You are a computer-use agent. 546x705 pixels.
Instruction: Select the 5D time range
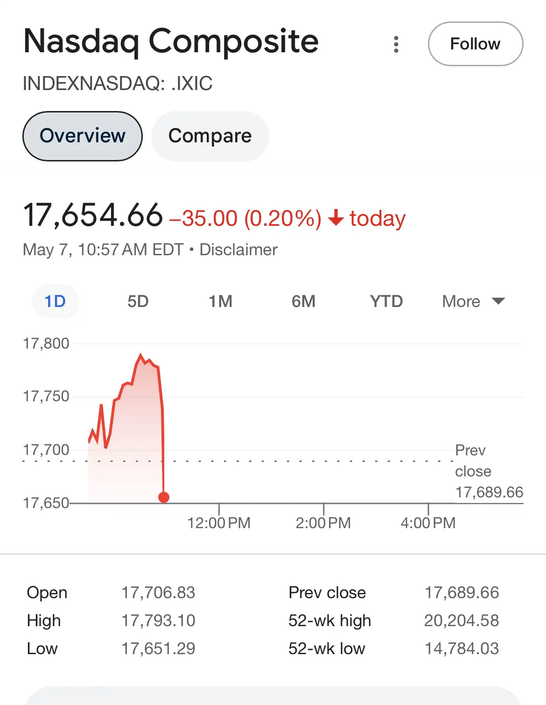click(138, 301)
